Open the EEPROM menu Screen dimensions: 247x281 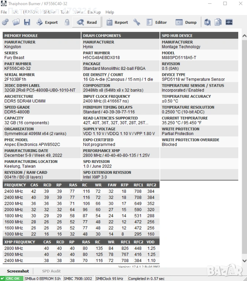(31, 12)
